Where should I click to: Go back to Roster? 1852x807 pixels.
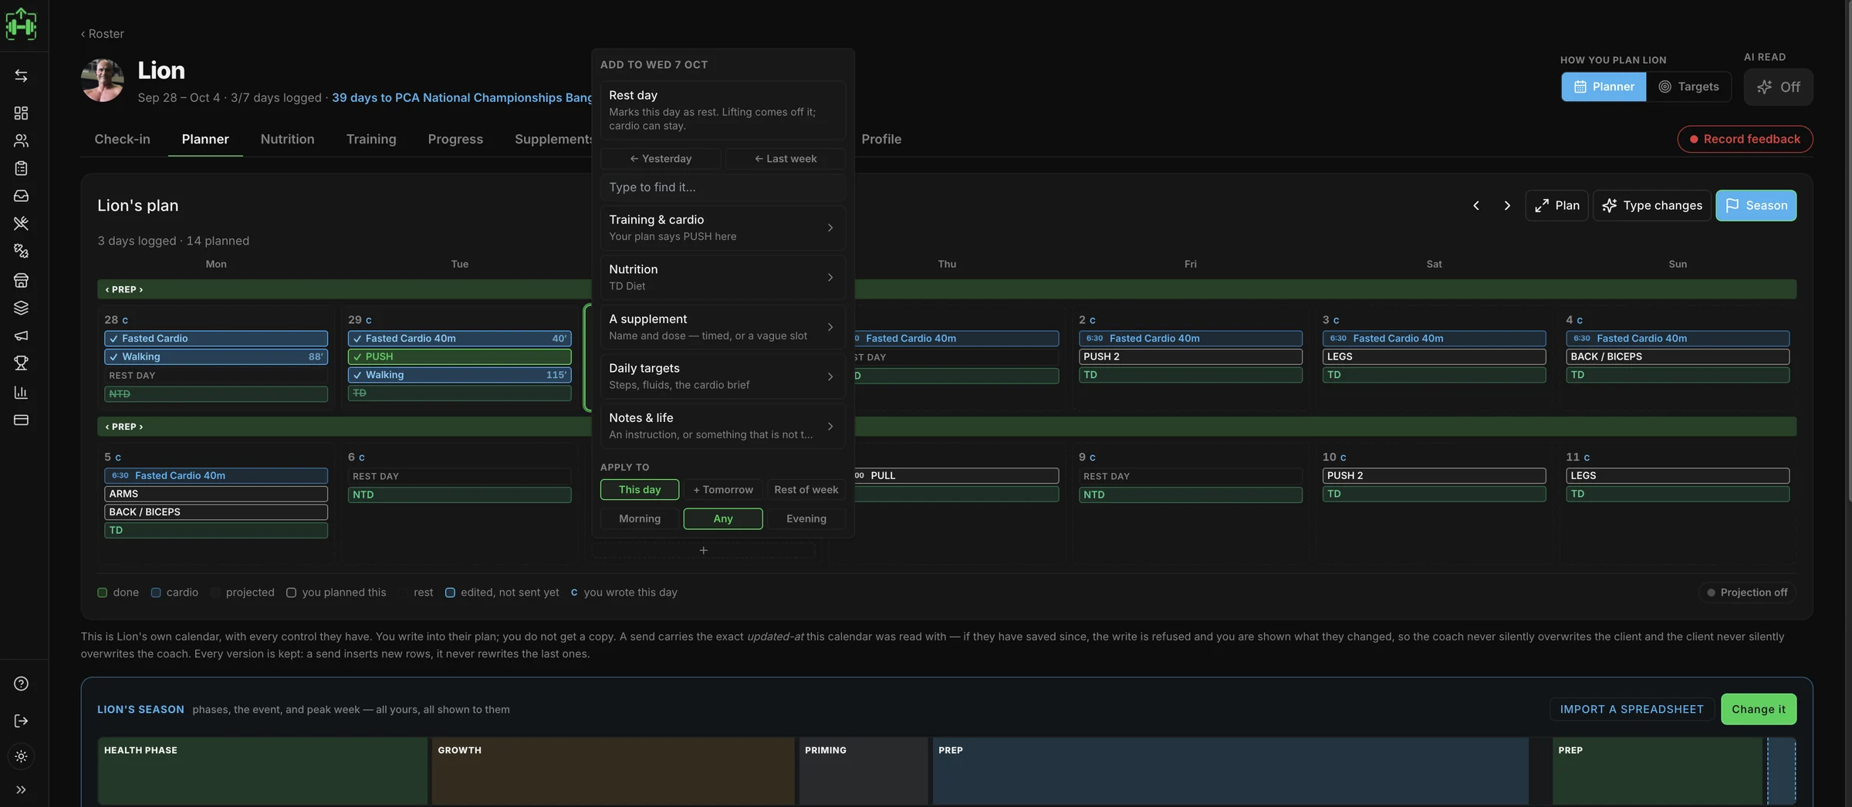[103, 34]
